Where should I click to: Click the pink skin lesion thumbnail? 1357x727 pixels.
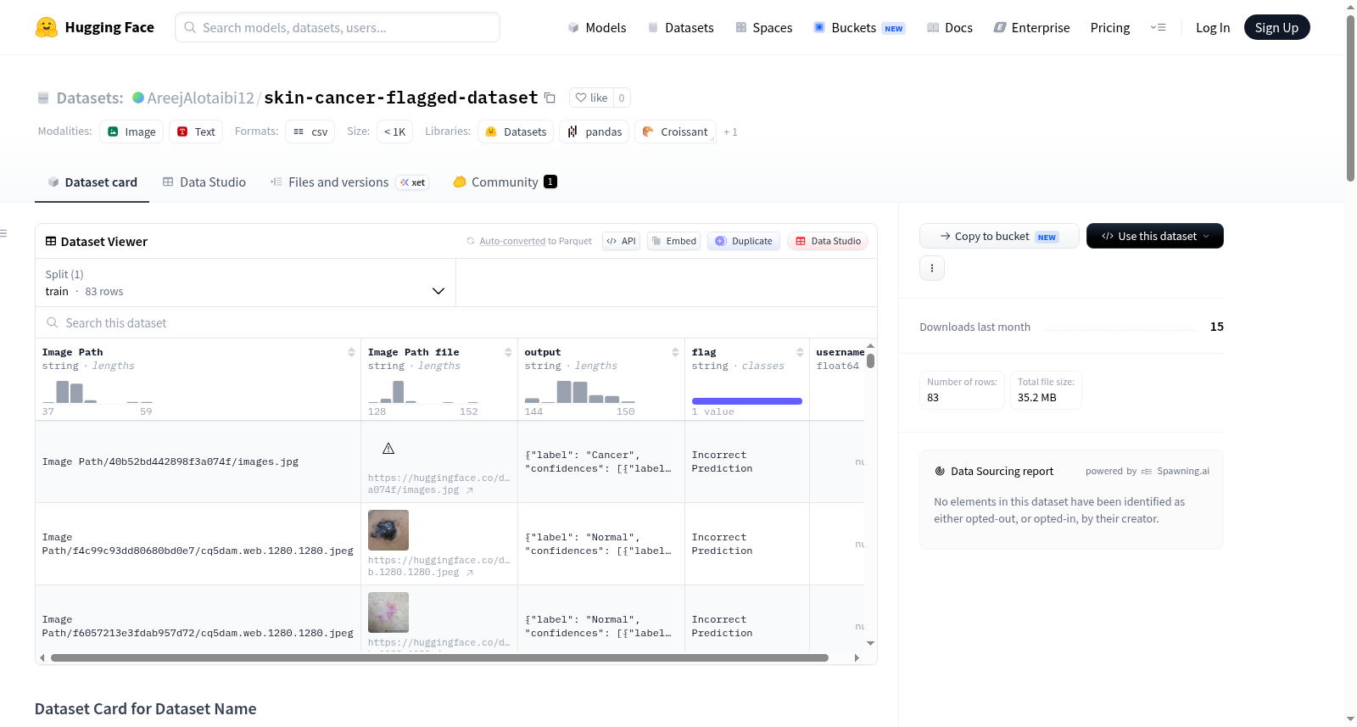click(388, 612)
